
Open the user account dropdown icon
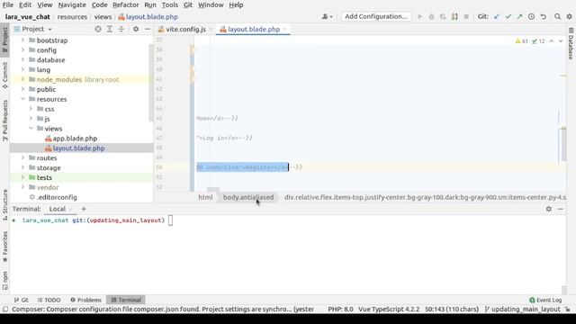click(327, 16)
